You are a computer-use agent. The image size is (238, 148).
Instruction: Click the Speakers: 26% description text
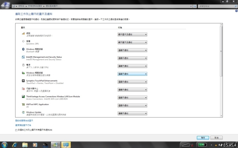click(x=32, y=44)
